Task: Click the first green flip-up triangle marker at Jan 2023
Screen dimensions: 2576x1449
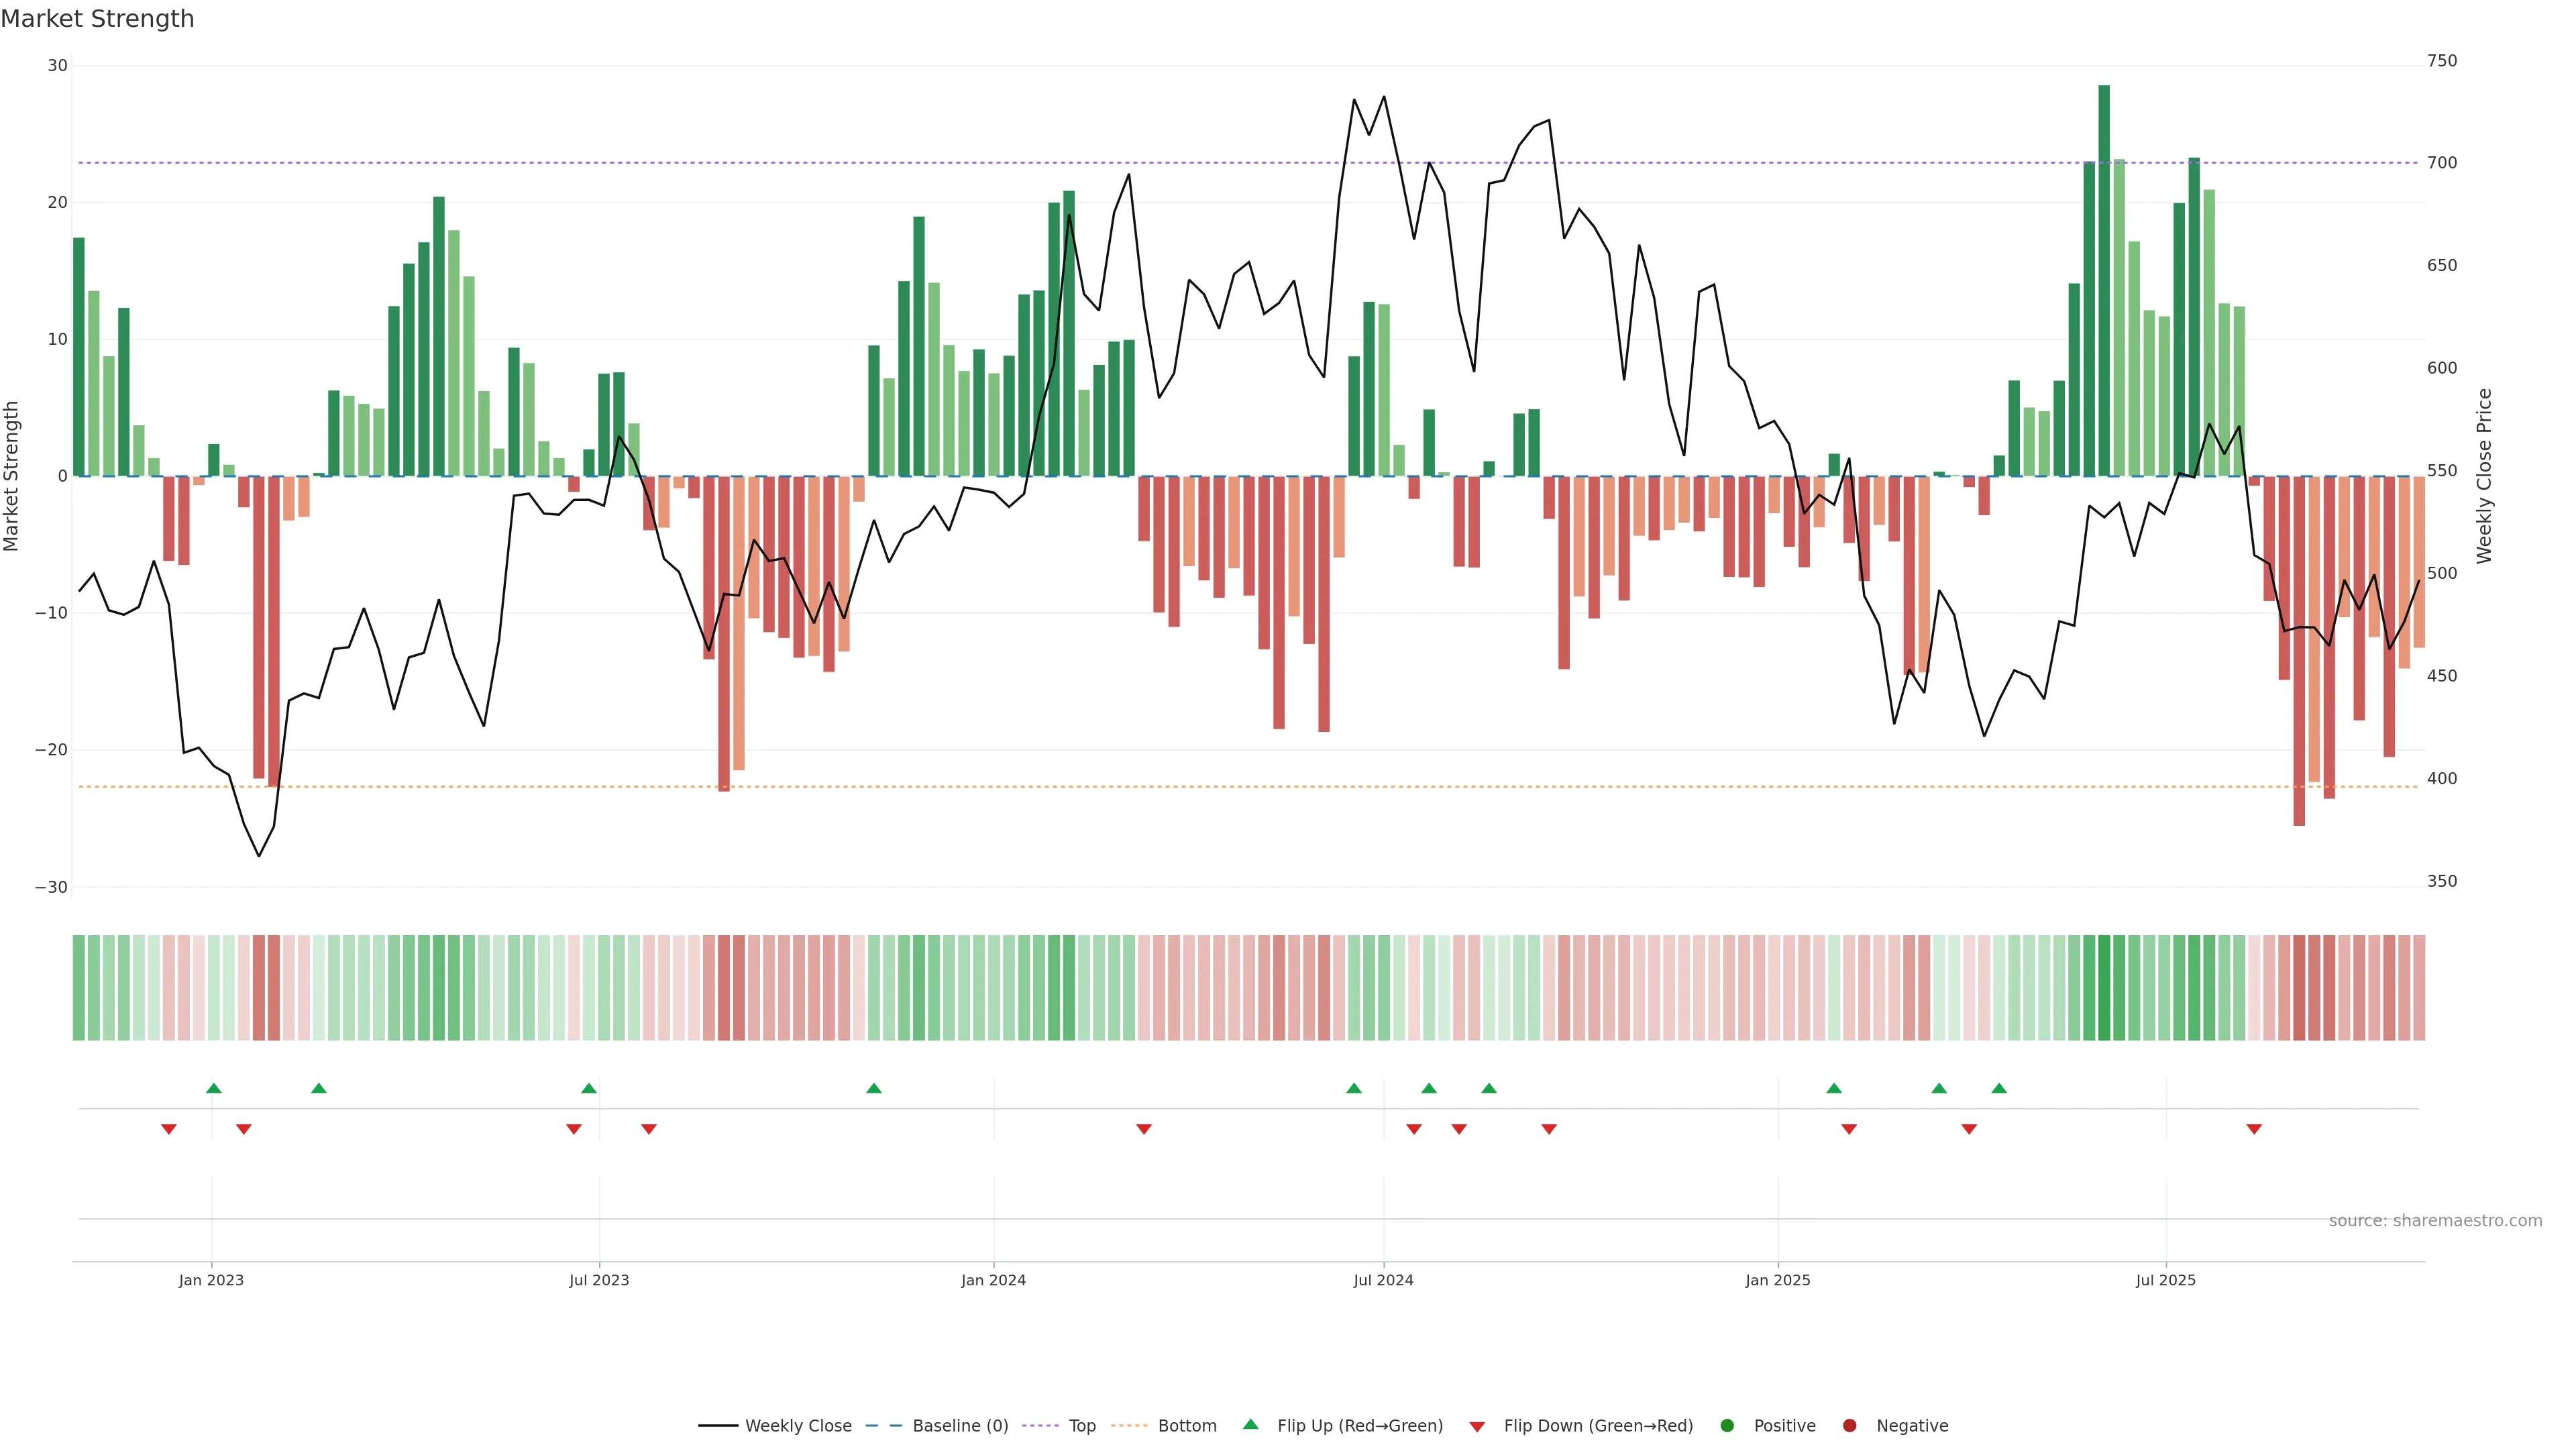Action: pos(214,1088)
